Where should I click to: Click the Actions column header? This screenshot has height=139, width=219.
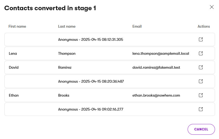[x=204, y=26]
